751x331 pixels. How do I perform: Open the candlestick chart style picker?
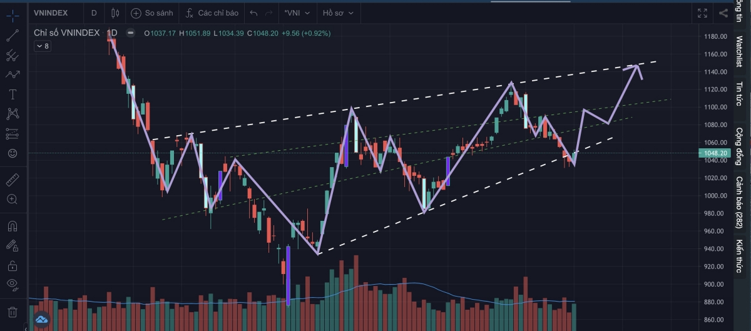114,13
